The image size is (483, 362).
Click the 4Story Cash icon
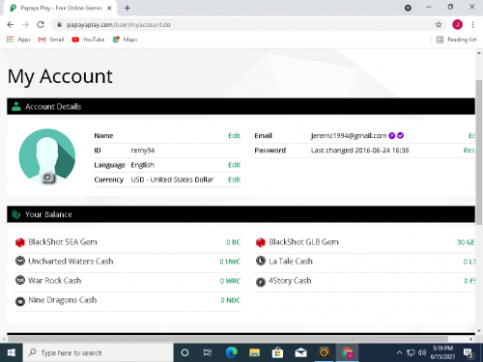260,282
